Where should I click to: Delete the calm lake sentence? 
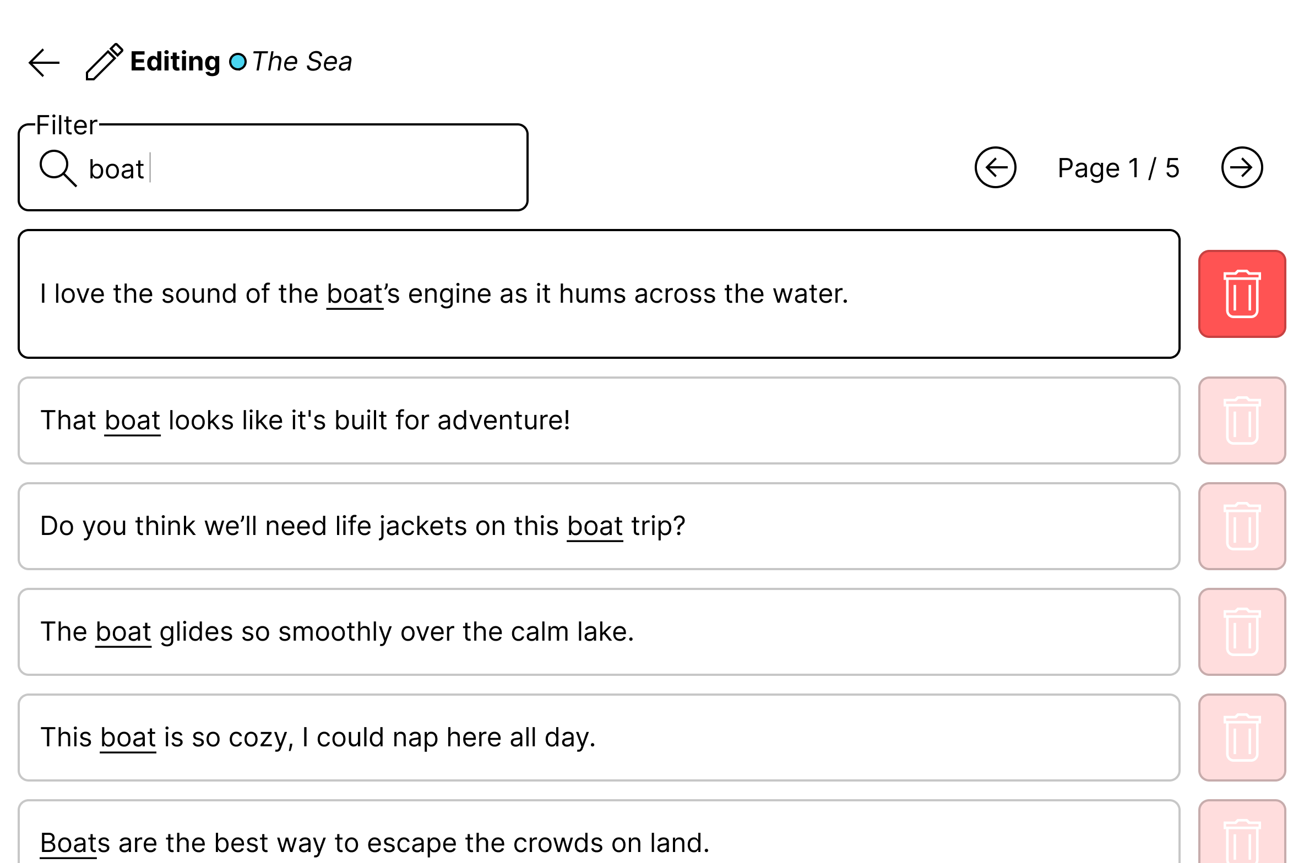1242,632
